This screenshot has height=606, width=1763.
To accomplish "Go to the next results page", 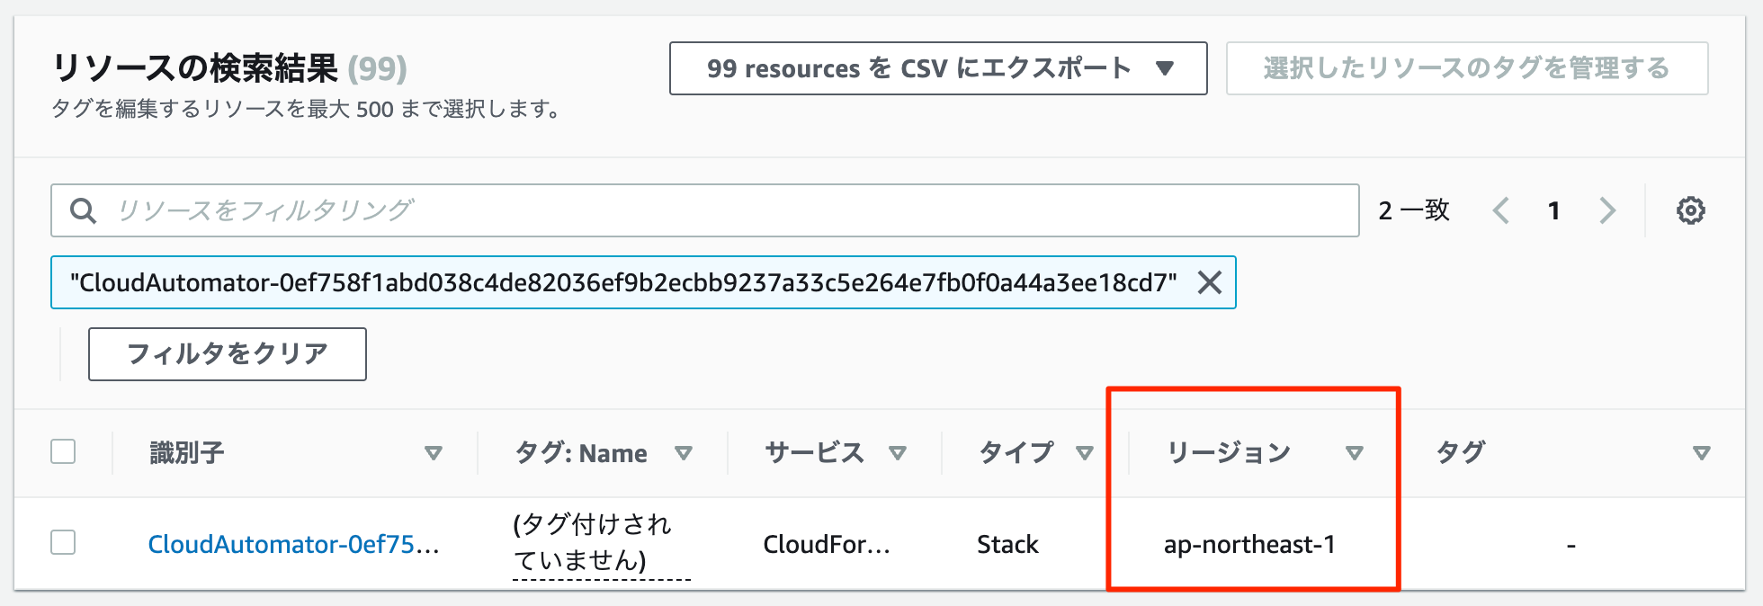I will [x=1607, y=210].
